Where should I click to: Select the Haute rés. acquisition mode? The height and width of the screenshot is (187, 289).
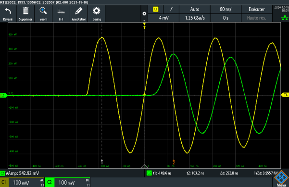coord(257,18)
